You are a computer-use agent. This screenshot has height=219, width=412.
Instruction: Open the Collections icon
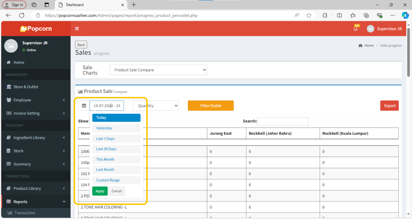(x=366, y=15)
